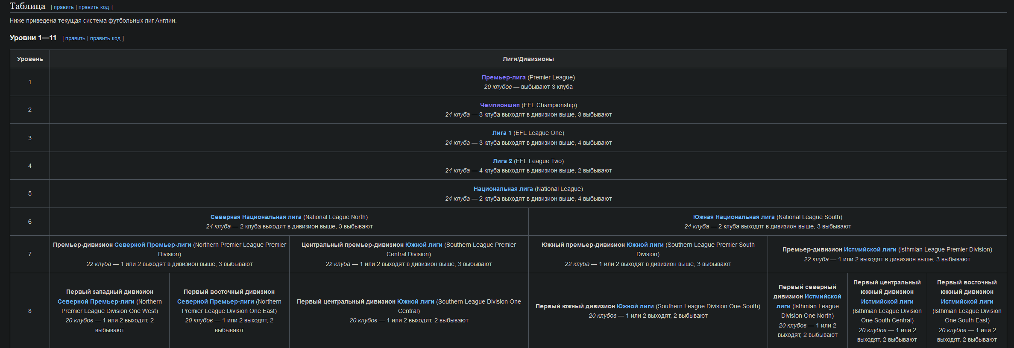The width and height of the screenshot is (1014, 348).
Task: Open Истмийской лиги link in Премьер-дивизион cell
Action: (870, 249)
